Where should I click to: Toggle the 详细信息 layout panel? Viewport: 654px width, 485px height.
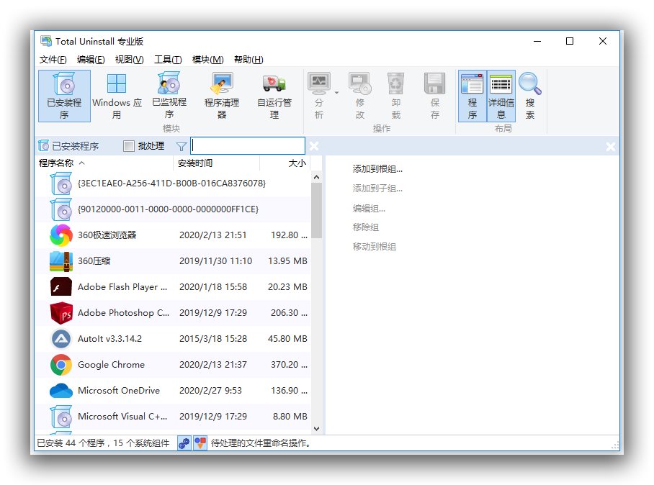tap(501, 96)
